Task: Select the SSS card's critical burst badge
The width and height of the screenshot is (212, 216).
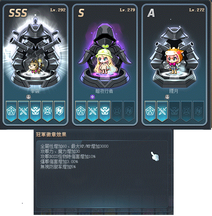Action: pyautogui.click(x=48, y=111)
